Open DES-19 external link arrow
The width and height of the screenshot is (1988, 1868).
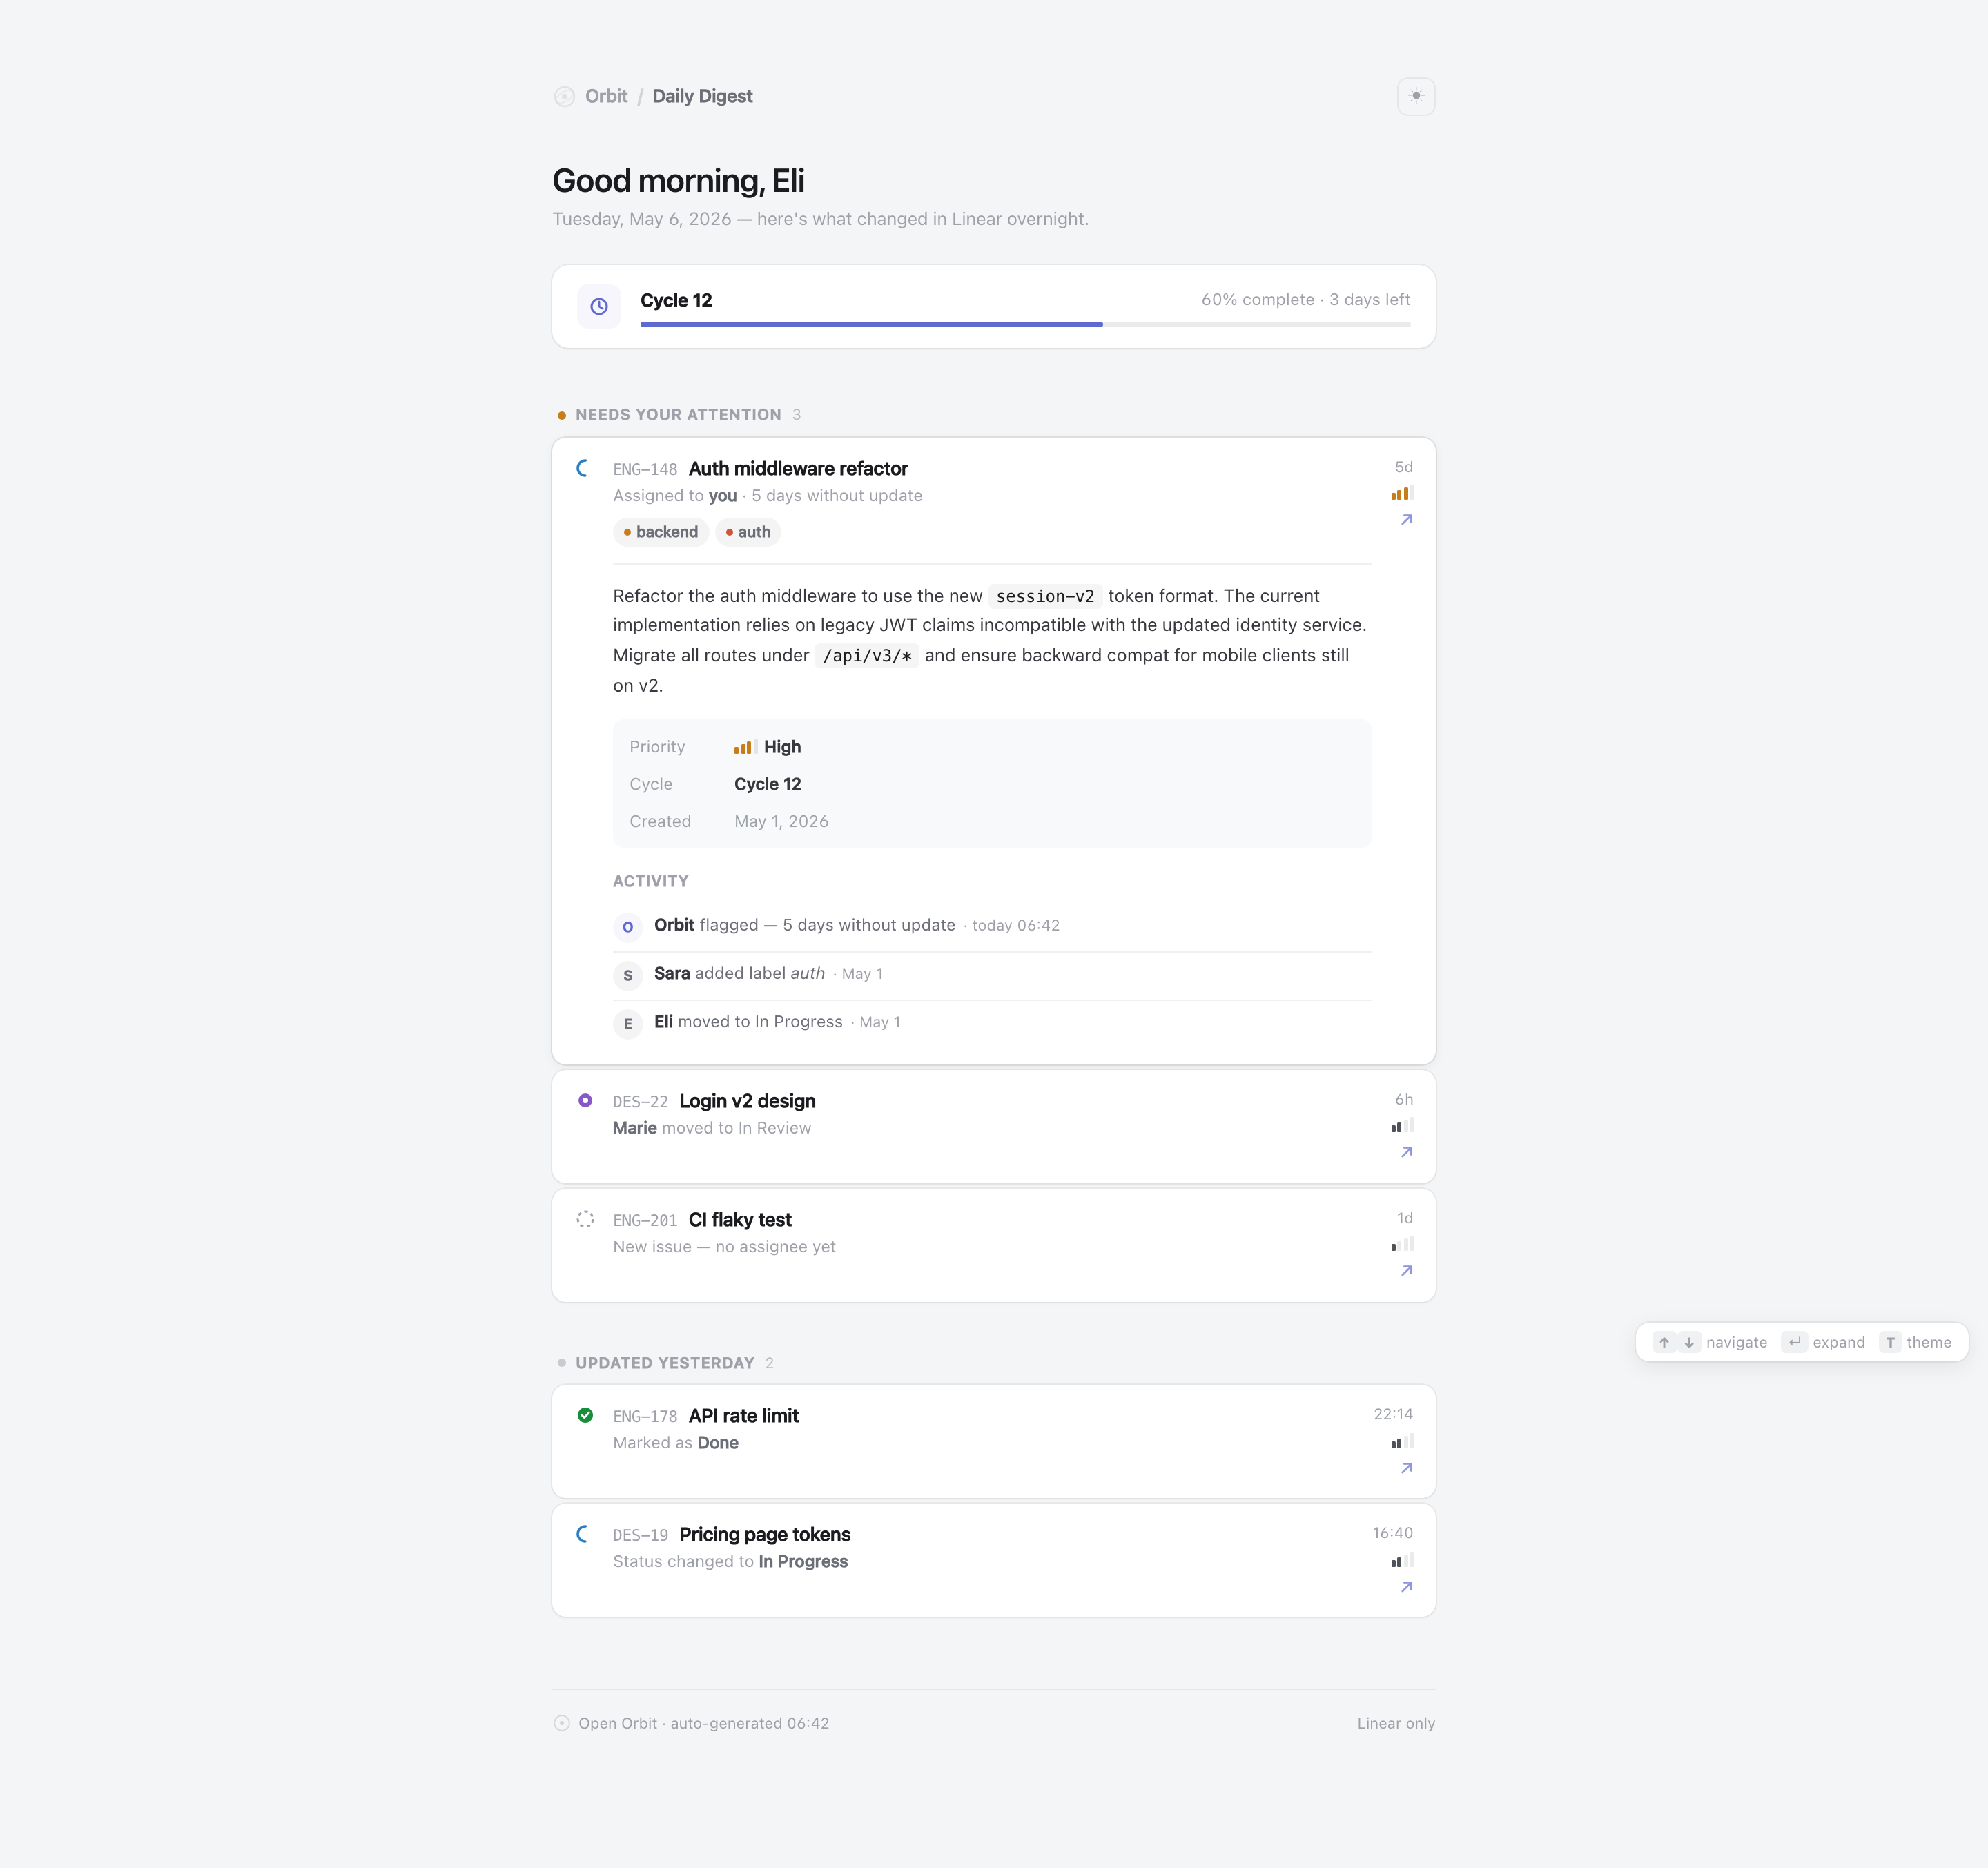pos(1406,1587)
